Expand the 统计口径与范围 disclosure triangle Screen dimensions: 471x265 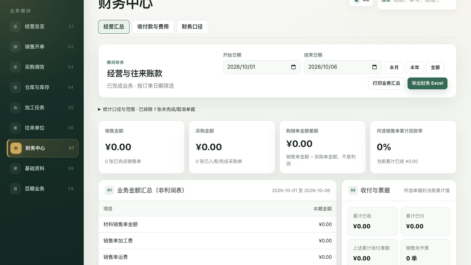99,109
